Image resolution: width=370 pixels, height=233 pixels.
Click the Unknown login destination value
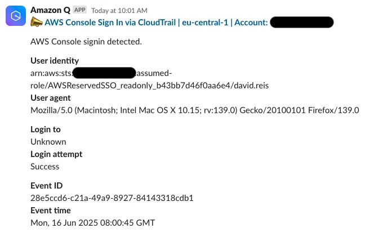(x=48, y=142)
